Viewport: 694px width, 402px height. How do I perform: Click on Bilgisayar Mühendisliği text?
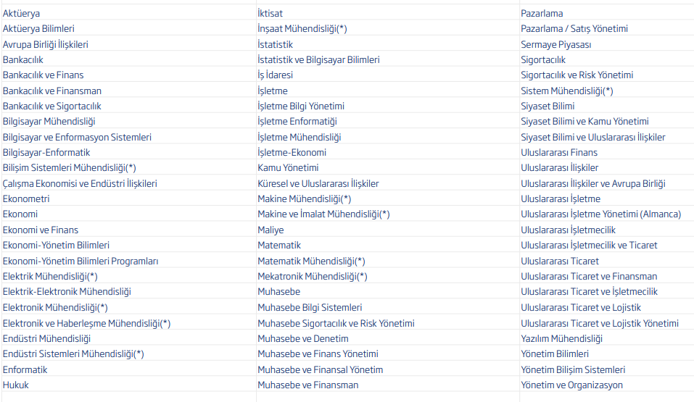[49, 122]
